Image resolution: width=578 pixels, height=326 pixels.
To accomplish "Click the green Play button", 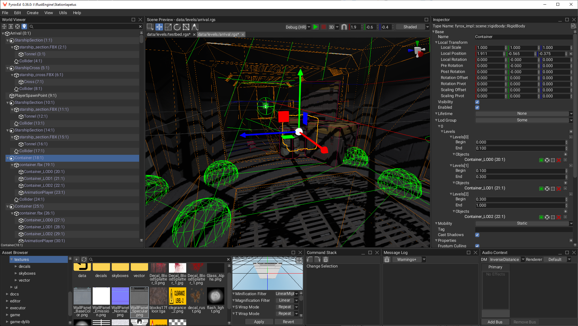I will (x=316, y=27).
